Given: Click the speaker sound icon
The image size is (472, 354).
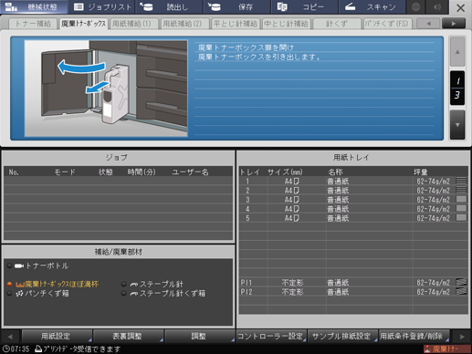Looking at the screenshot, I should click(437, 6).
